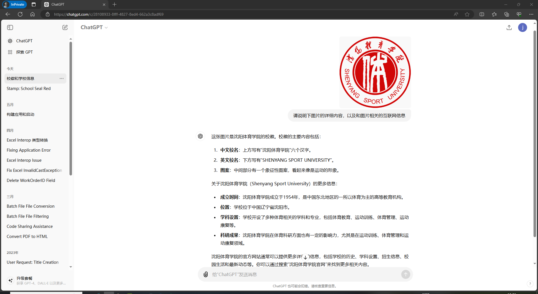Click the share conversation icon

[x=509, y=27]
